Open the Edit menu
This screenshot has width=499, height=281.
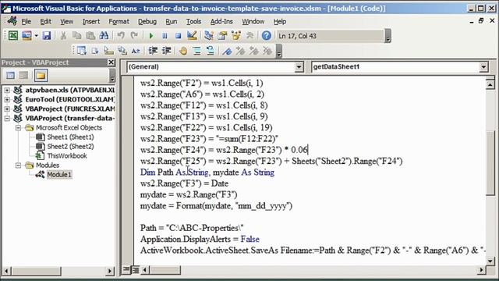pyautogui.click(x=45, y=21)
